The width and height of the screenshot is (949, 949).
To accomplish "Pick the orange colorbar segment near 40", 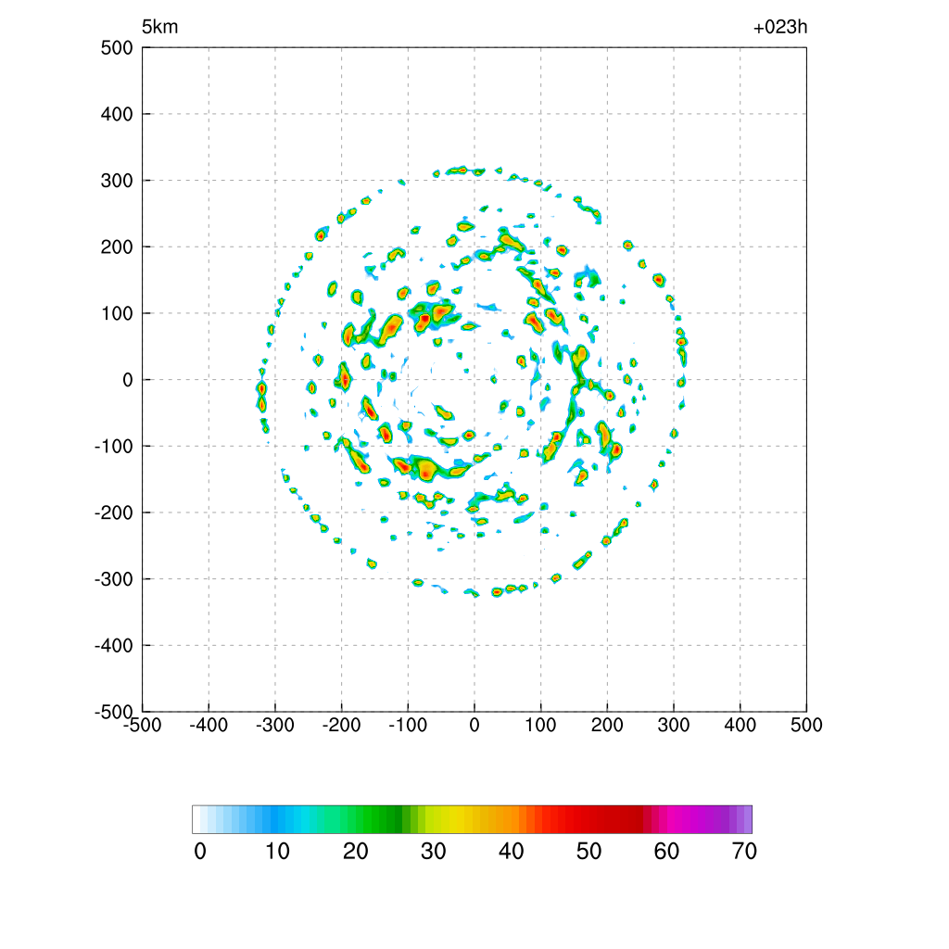I will [x=512, y=819].
